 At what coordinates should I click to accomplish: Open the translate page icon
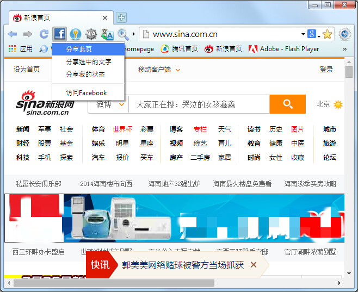coord(107,34)
